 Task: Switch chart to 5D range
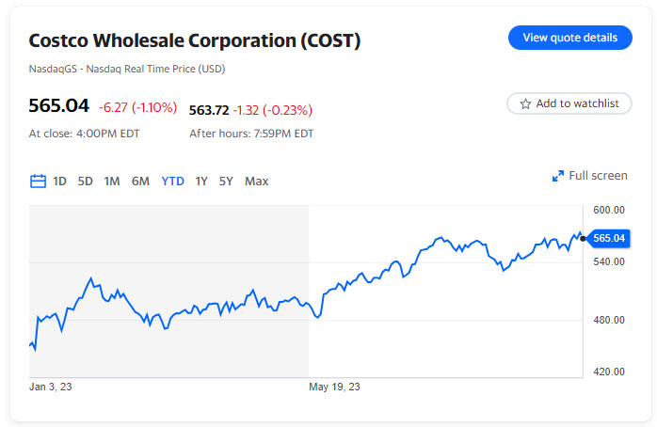click(x=86, y=182)
